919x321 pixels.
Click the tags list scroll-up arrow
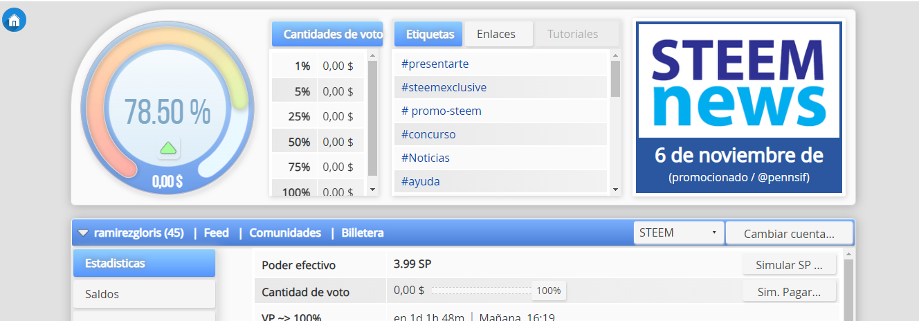[x=615, y=55]
